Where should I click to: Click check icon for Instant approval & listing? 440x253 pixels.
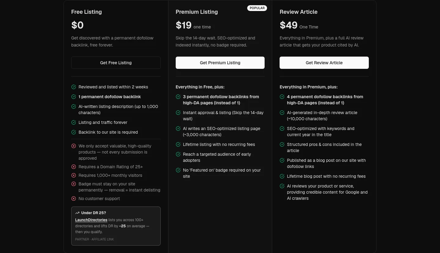[x=178, y=113]
